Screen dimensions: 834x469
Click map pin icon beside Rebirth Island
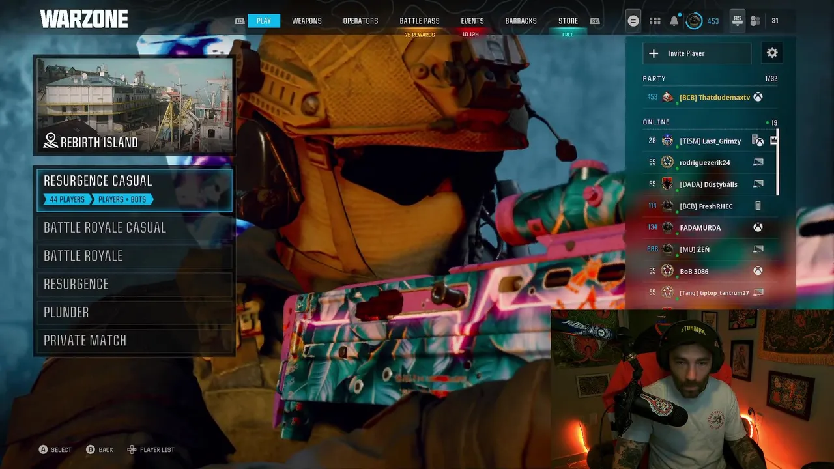click(50, 141)
